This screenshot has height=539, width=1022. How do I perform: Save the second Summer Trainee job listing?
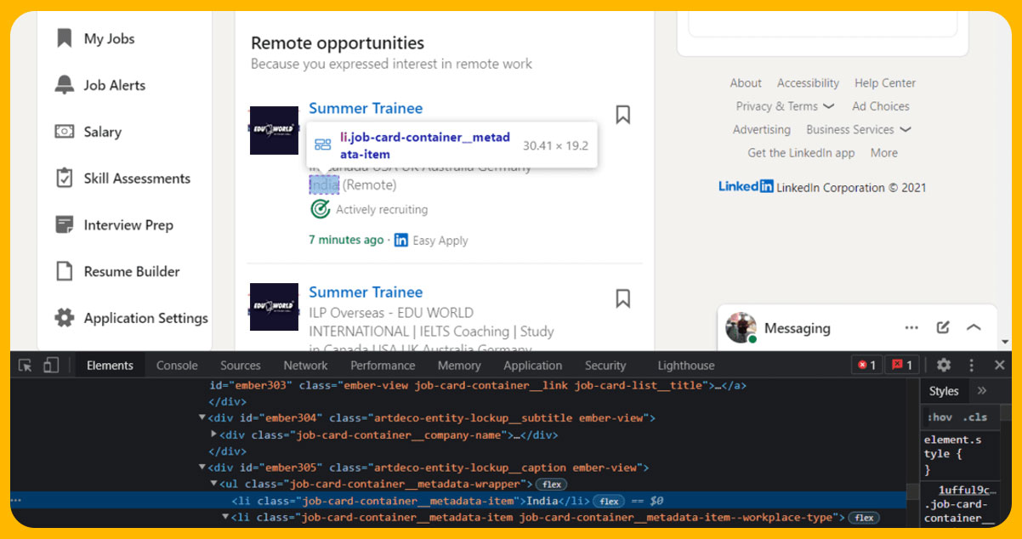tap(622, 298)
